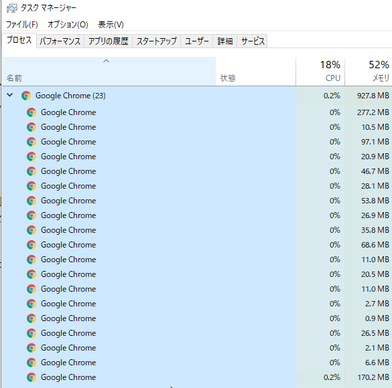This screenshot has height=388, width=392.
Task: Go to the ユーザー tab
Action: coord(197,41)
